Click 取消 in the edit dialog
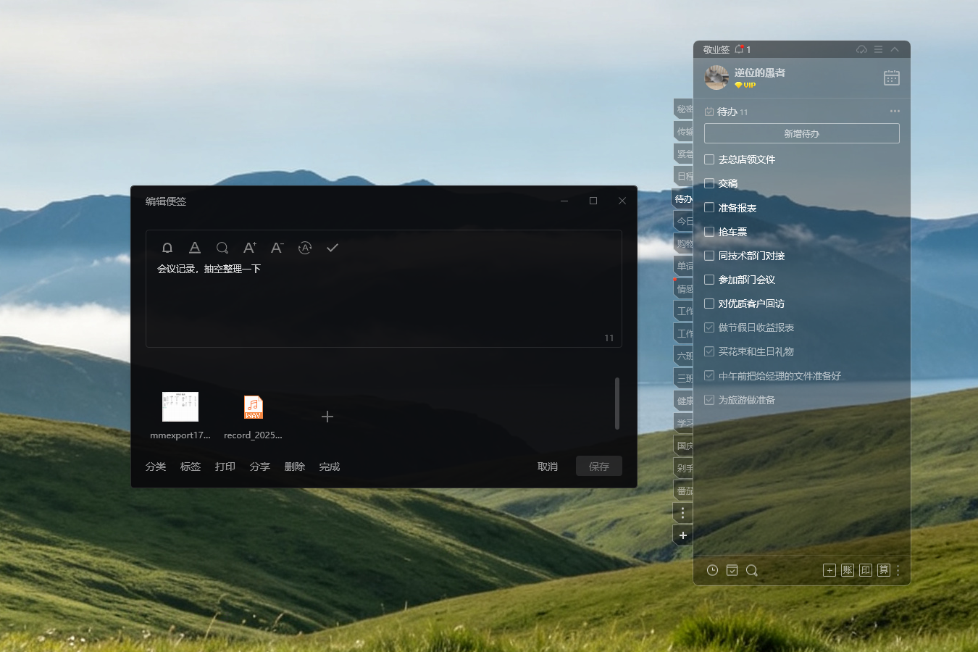Viewport: 978px width, 652px height. (548, 467)
